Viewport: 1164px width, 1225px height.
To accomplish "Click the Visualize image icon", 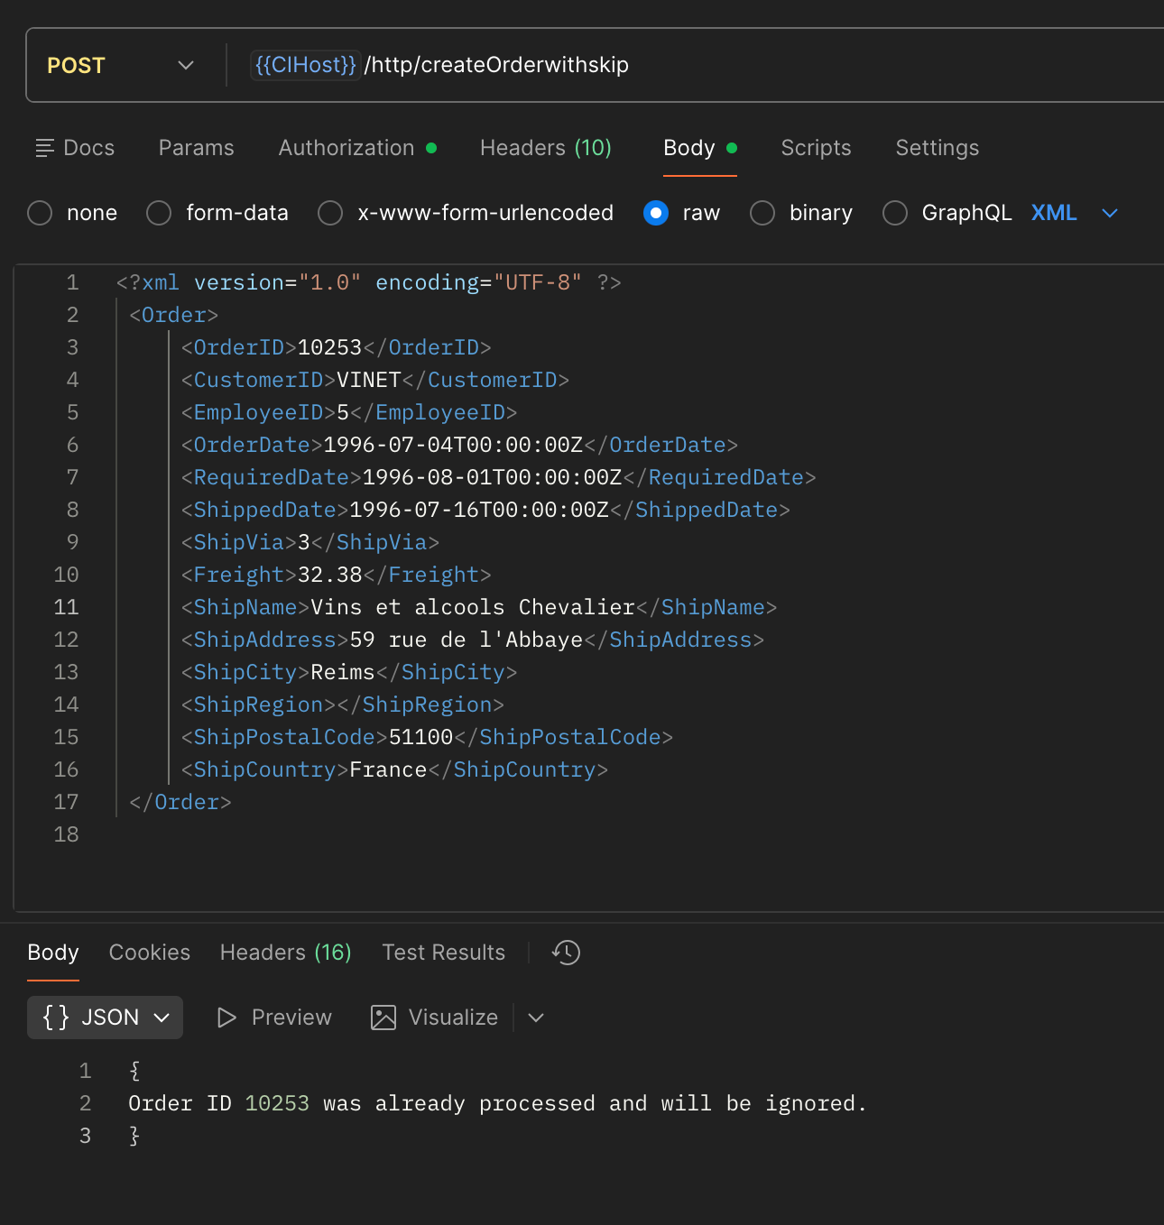I will coord(383,1017).
